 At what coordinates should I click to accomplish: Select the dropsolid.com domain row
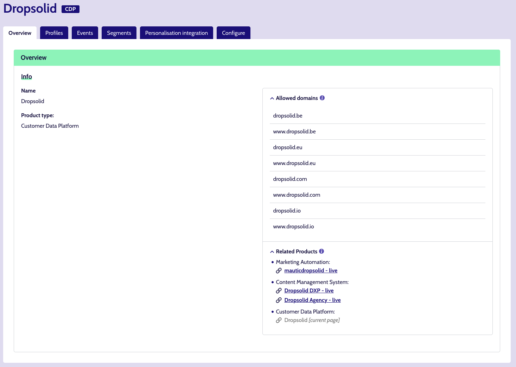tap(377, 179)
